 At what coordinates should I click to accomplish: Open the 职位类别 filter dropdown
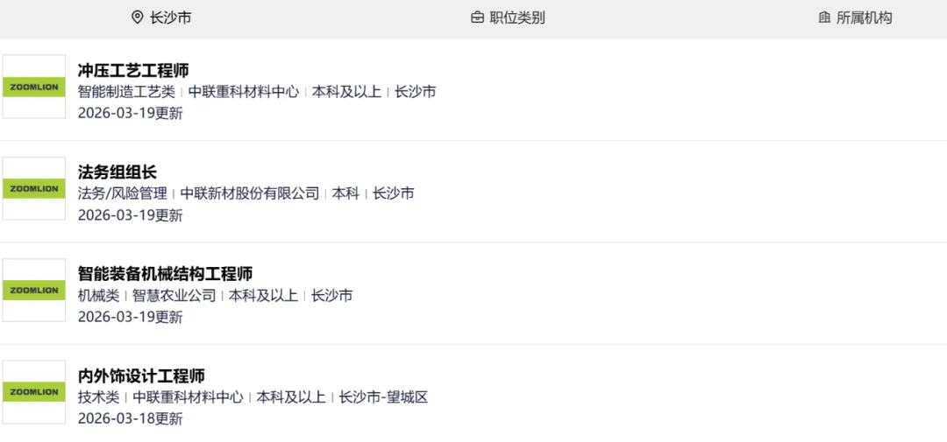516,18
